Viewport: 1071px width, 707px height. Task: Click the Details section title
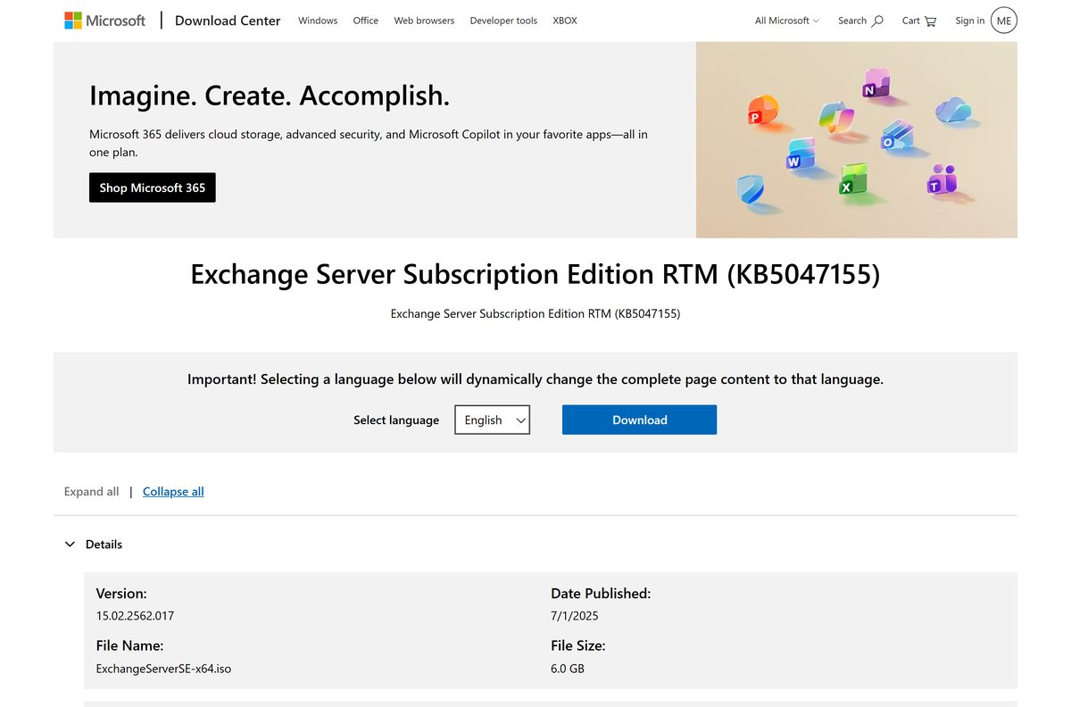click(x=104, y=544)
